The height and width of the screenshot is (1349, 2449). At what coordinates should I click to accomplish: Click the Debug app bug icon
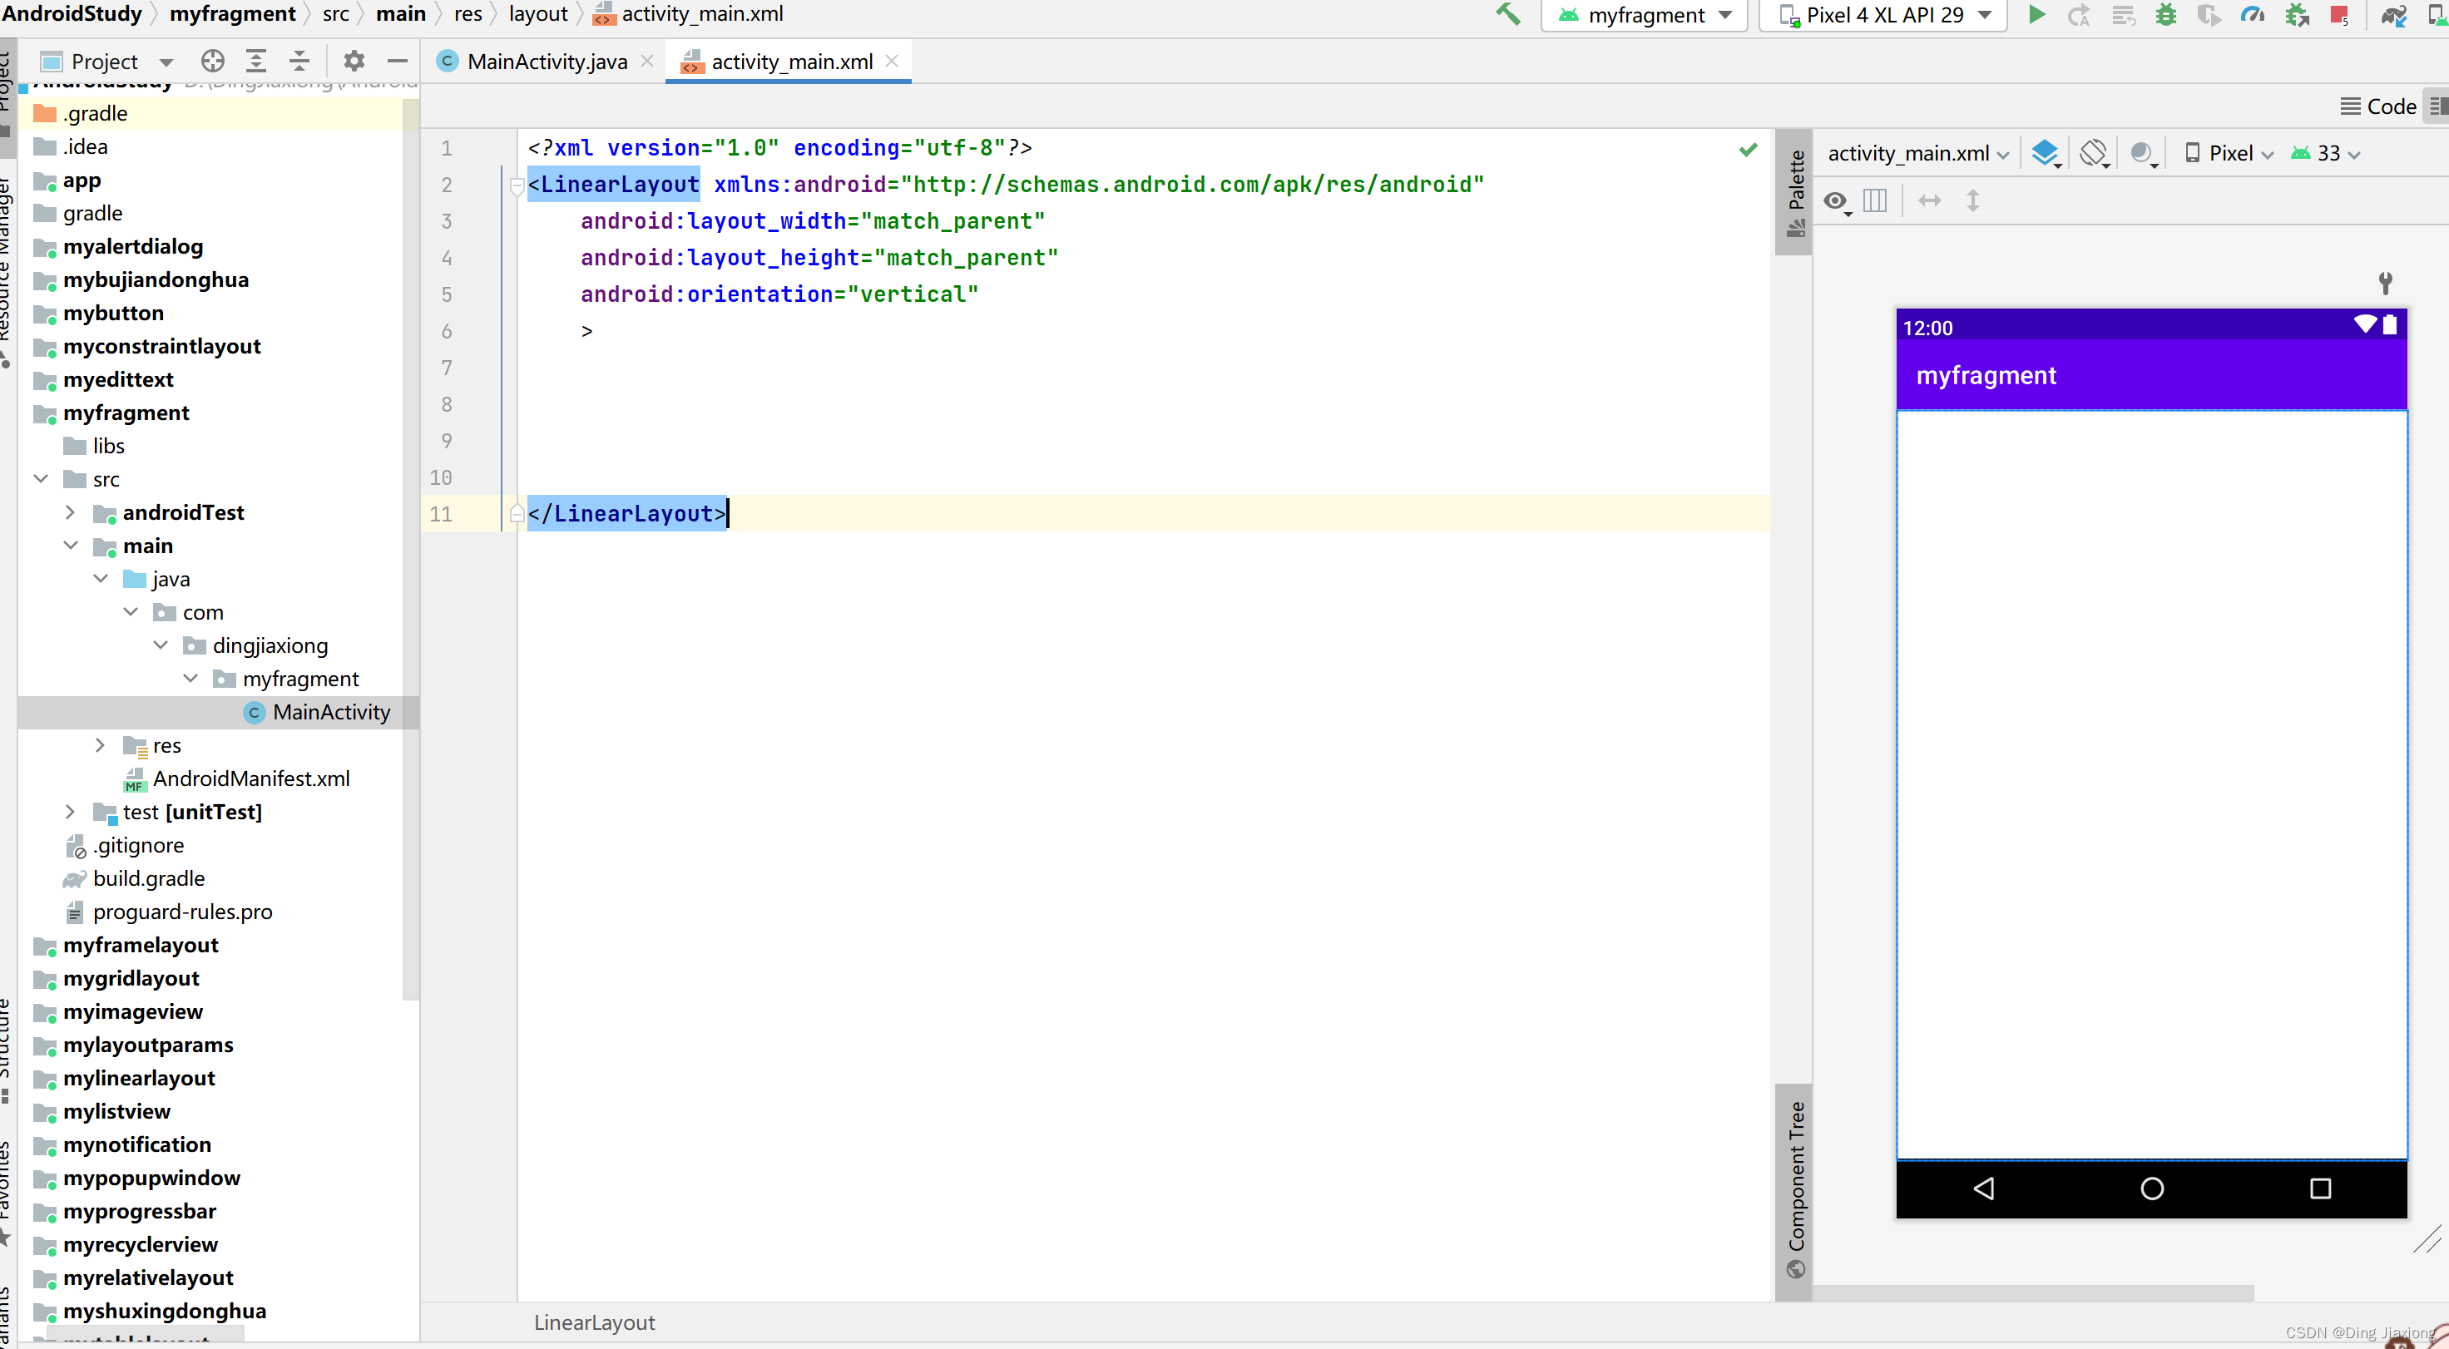[2165, 15]
